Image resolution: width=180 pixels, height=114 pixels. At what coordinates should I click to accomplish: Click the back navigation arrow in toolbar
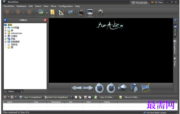coord(7,12)
